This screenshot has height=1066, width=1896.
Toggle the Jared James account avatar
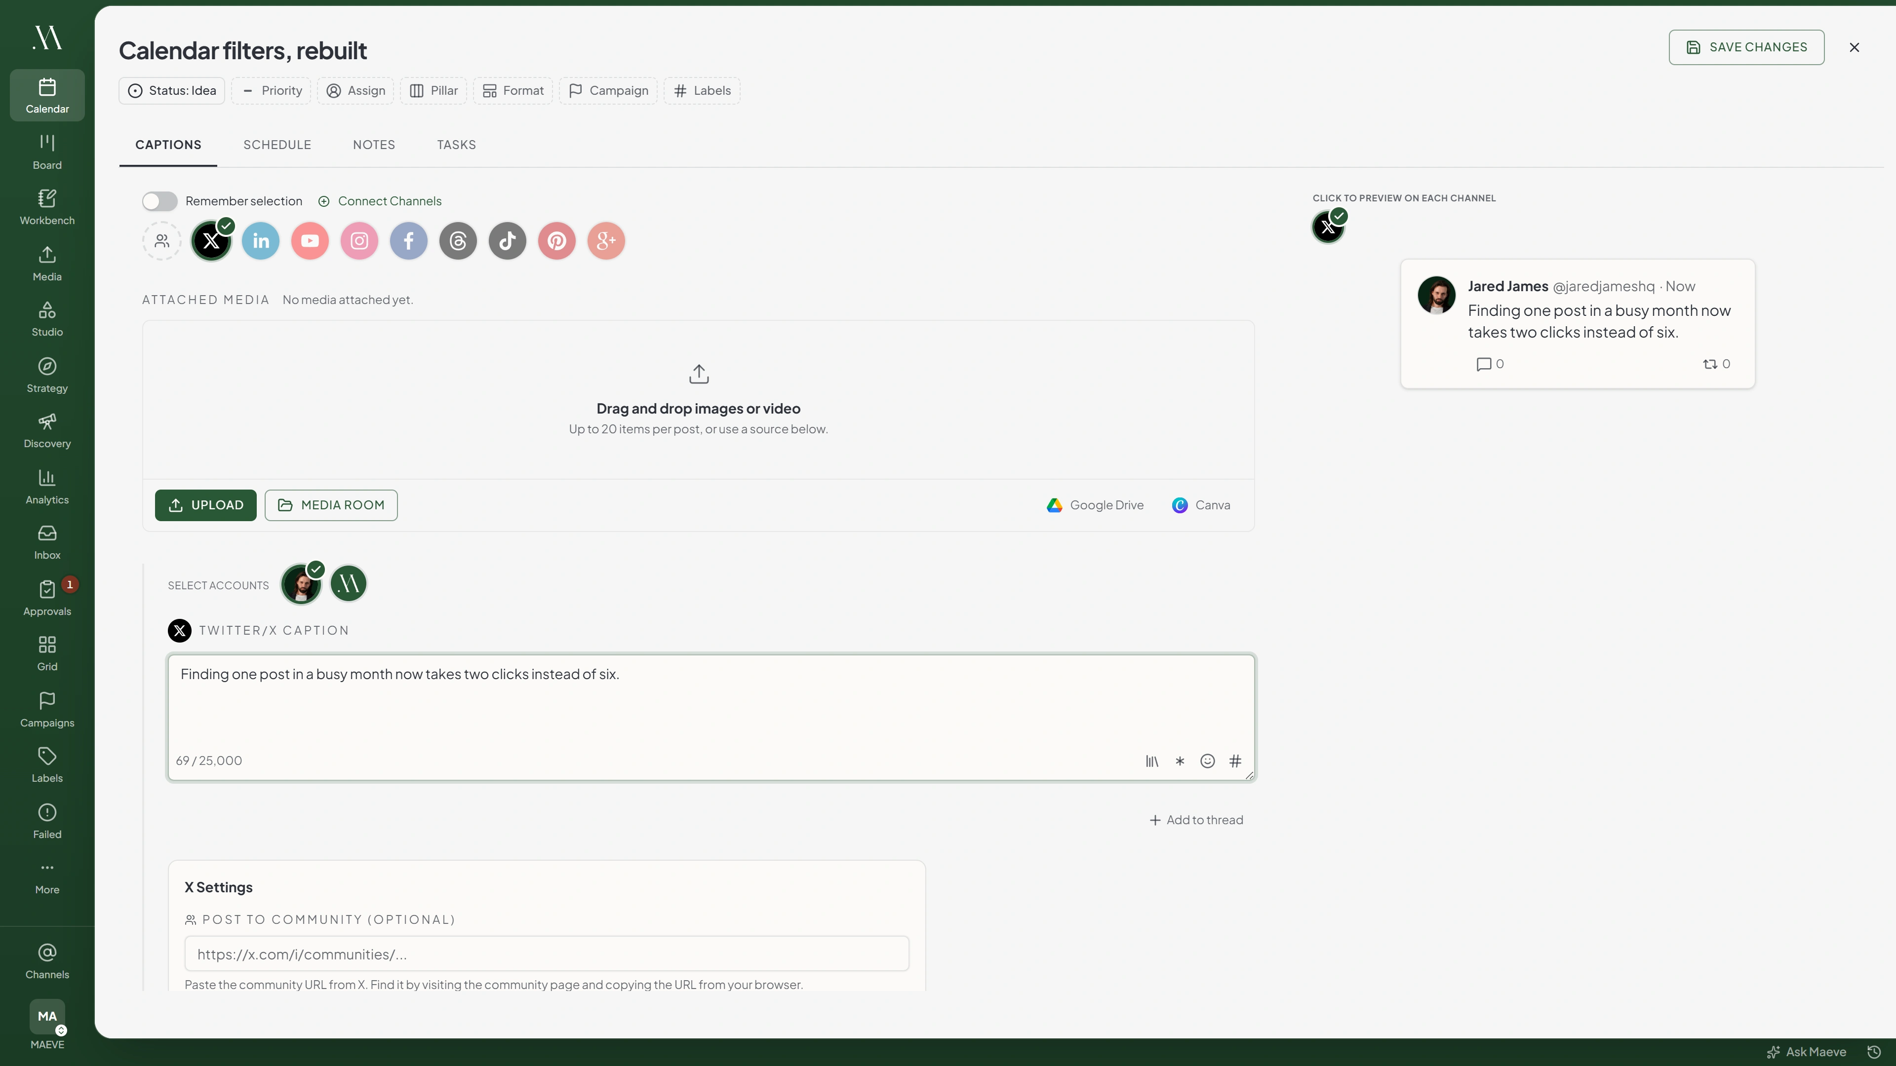pyautogui.click(x=301, y=585)
